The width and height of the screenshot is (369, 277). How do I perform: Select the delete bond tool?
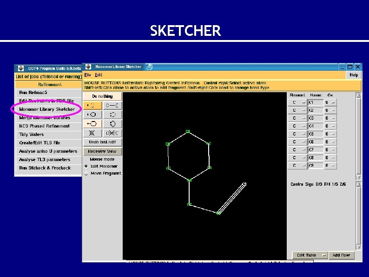[x=112, y=133]
